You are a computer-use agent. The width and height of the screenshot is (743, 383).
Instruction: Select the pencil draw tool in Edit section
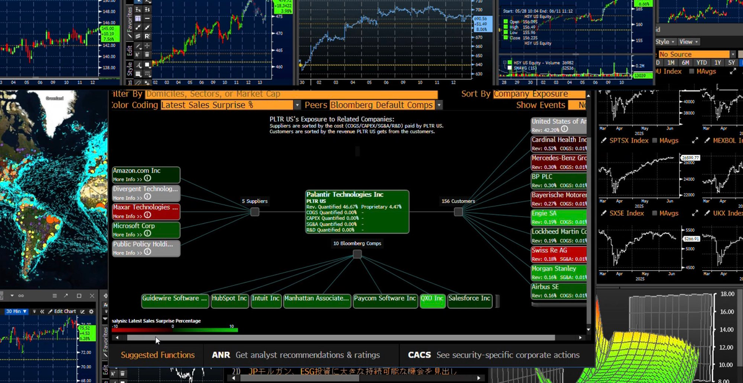(138, 46)
